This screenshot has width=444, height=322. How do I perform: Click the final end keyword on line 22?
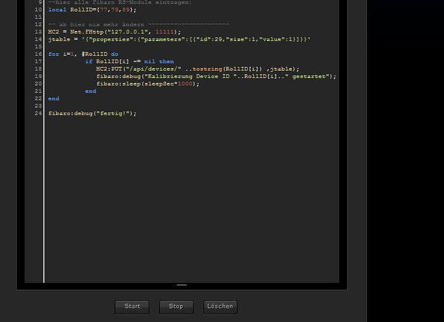coord(53,99)
